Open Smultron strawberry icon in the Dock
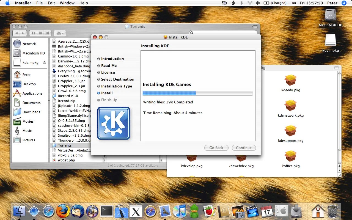The height and width of the screenshot is (220, 352). [x=209, y=211]
